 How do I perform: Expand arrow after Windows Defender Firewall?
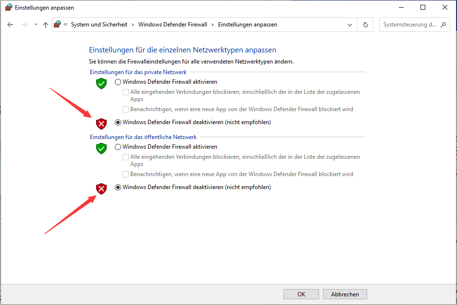click(212, 25)
